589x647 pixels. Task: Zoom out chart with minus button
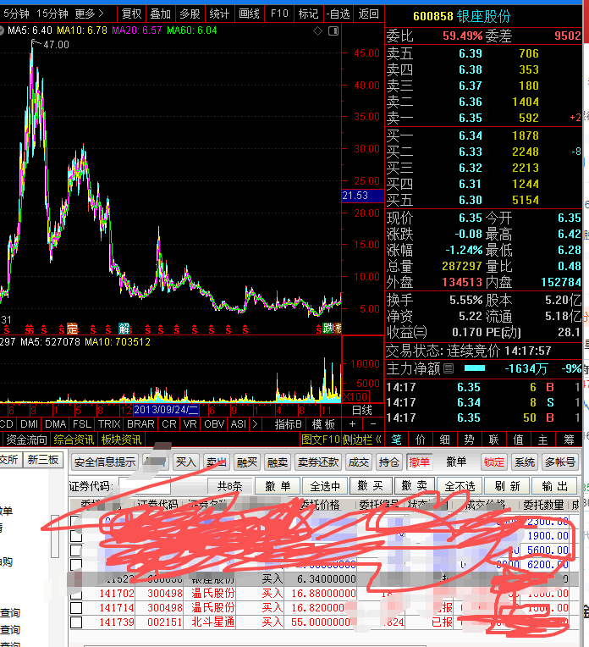click(x=373, y=423)
